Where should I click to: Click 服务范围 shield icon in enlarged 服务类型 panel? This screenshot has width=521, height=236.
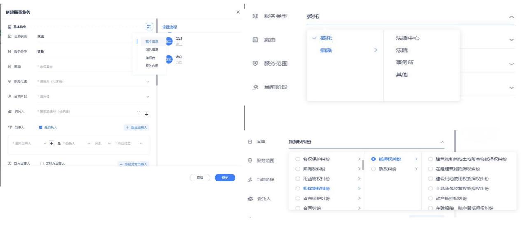pos(255,64)
